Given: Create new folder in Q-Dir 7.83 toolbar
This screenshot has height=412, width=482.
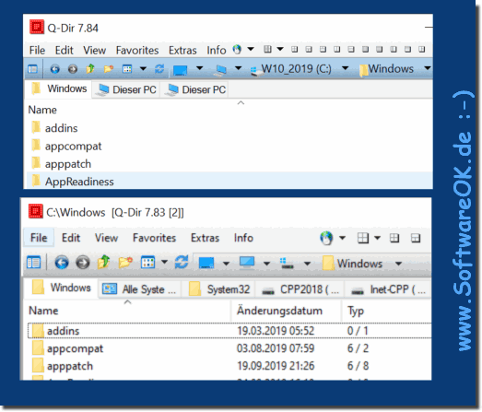Looking at the screenshot, I should pyautogui.click(x=125, y=263).
